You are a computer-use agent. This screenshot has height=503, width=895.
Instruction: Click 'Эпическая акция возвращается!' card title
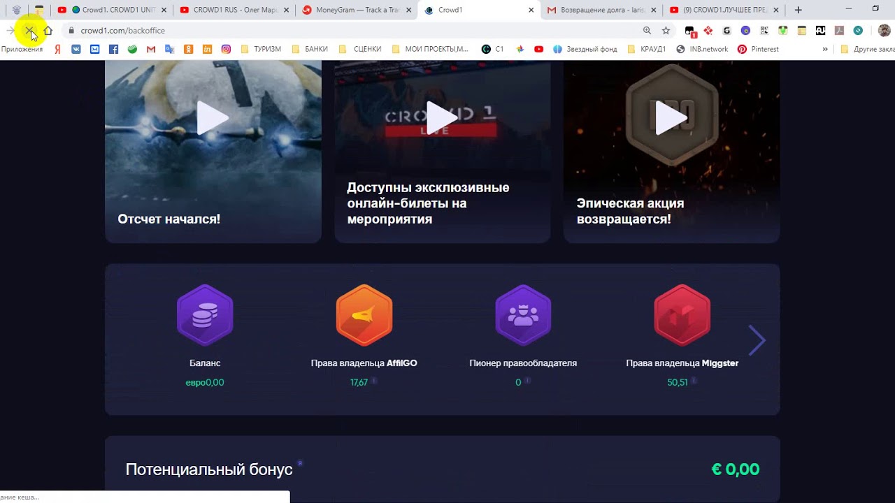(630, 211)
